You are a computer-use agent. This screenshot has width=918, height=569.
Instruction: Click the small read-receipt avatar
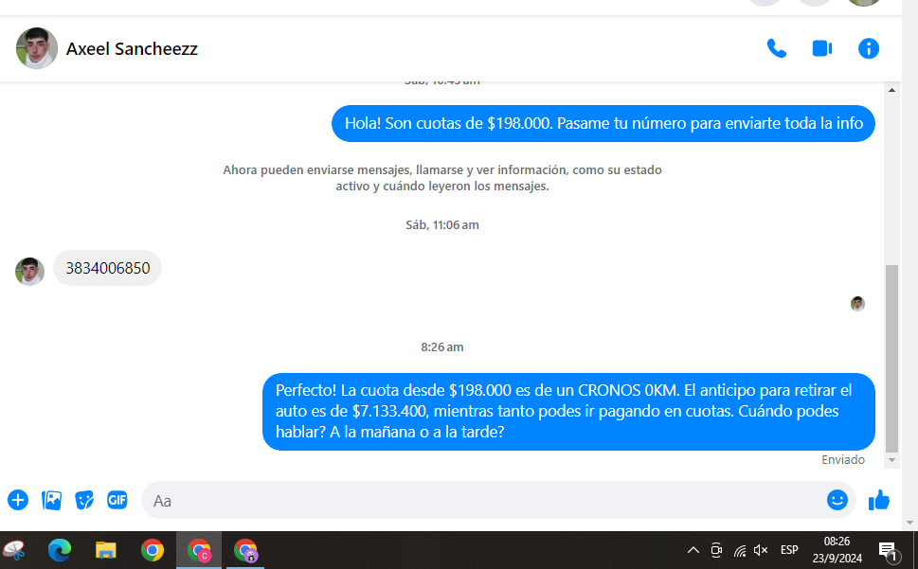pos(857,304)
